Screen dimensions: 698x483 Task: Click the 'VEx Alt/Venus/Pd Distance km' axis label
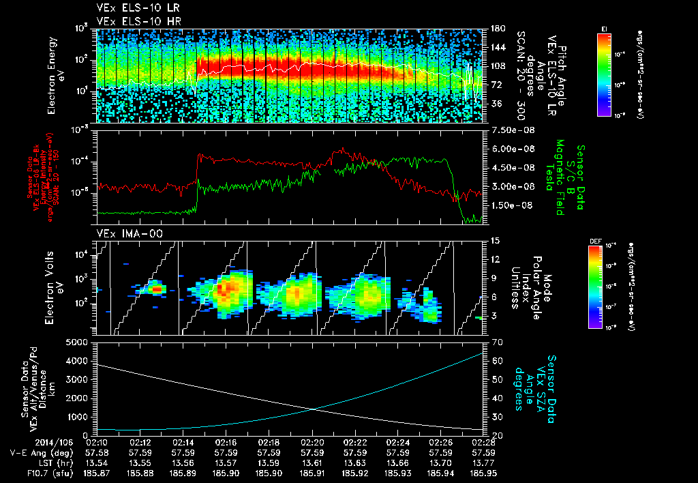point(43,390)
